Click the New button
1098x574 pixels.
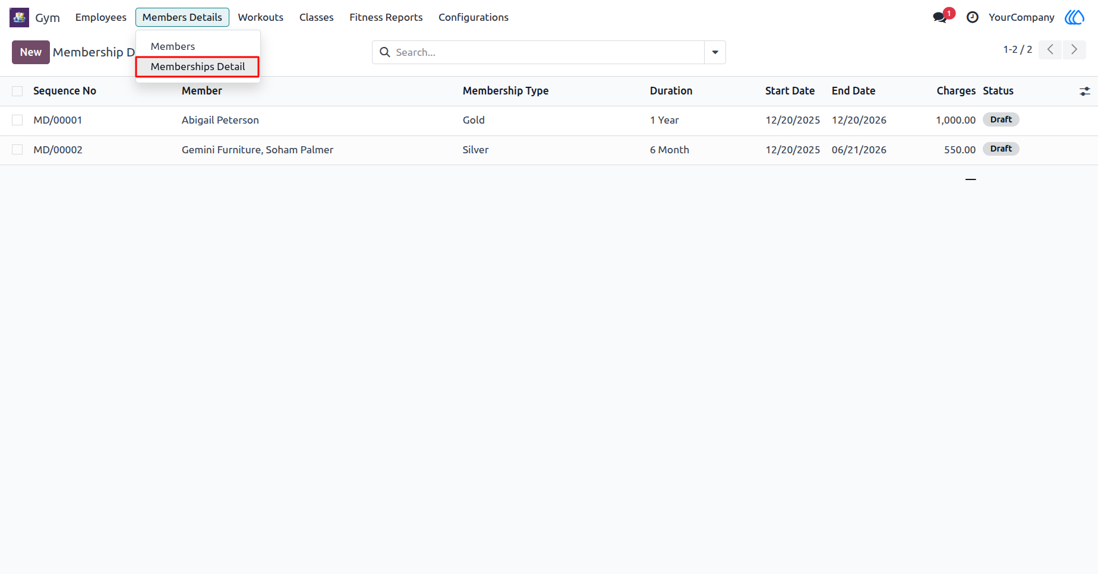tap(31, 52)
